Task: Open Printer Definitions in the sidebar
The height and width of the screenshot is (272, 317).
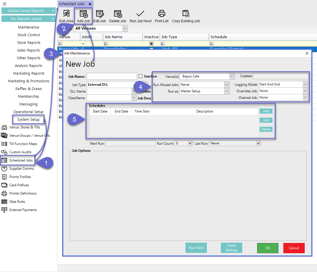Action: (23, 193)
